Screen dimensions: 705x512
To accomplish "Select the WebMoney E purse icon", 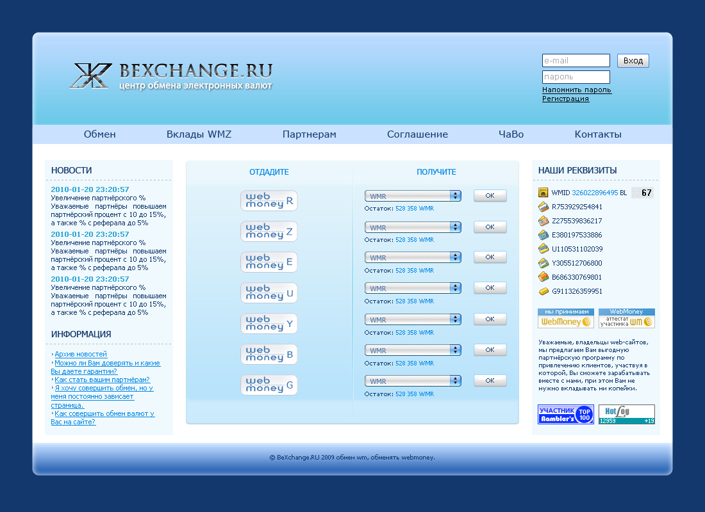I will [269, 262].
